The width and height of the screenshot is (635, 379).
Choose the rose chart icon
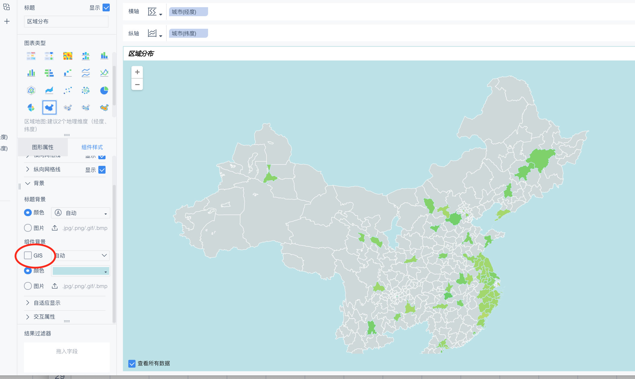click(x=31, y=107)
